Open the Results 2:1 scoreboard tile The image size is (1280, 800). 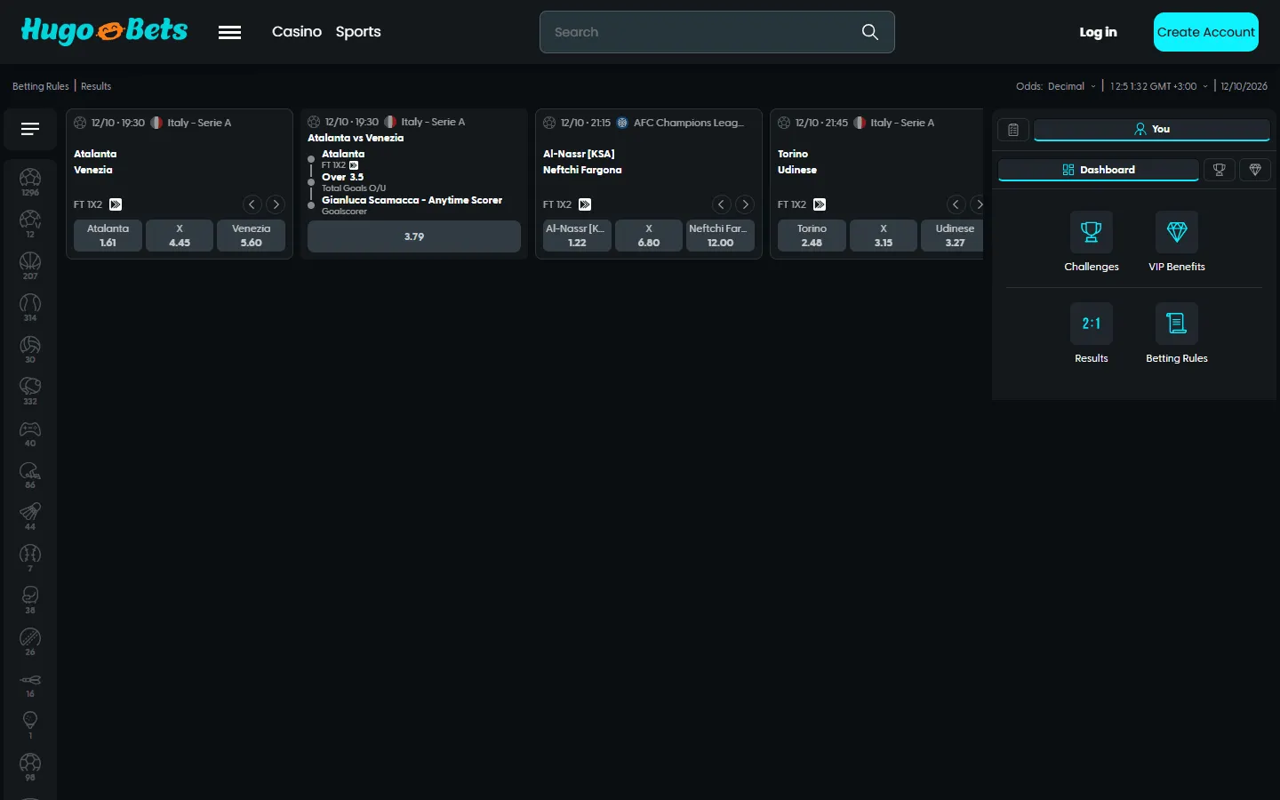(x=1092, y=333)
